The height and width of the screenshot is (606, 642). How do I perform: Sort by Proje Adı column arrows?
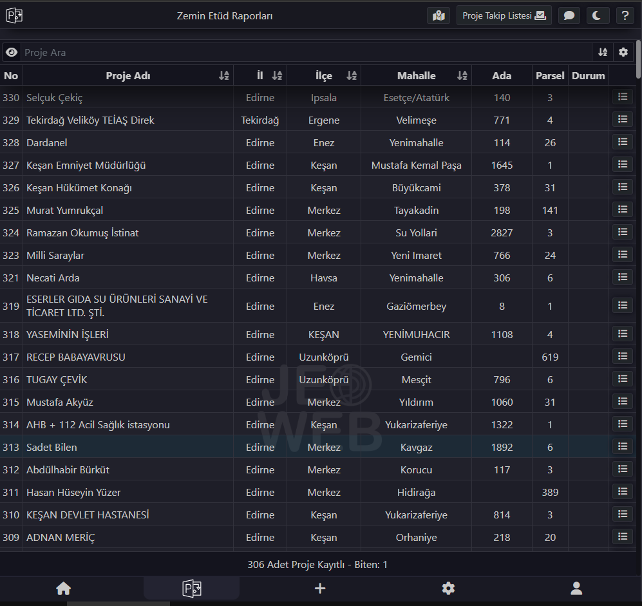(x=223, y=76)
